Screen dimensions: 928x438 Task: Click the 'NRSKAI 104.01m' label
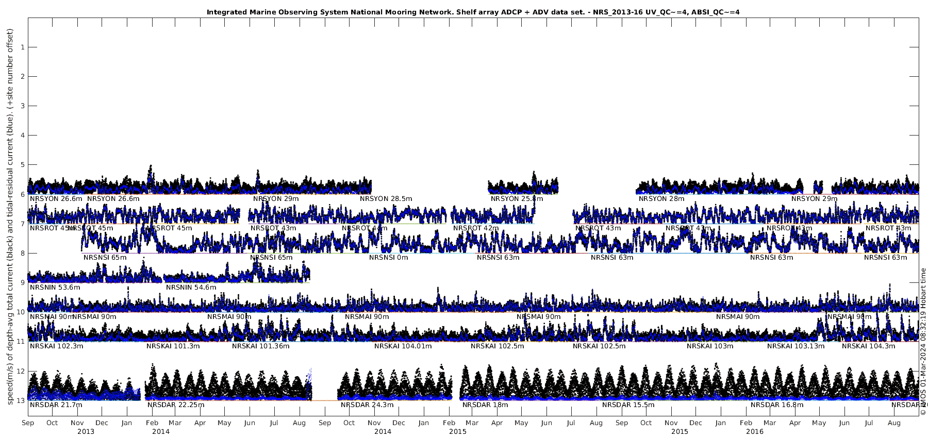(403, 346)
